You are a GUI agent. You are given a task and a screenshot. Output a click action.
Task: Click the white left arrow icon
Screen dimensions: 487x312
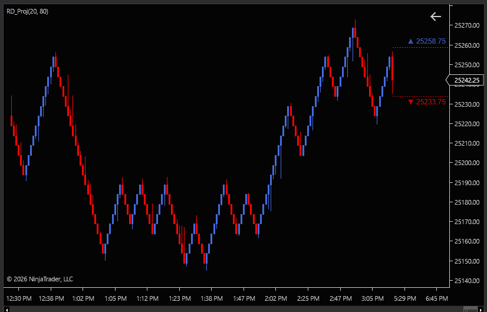point(436,17)
